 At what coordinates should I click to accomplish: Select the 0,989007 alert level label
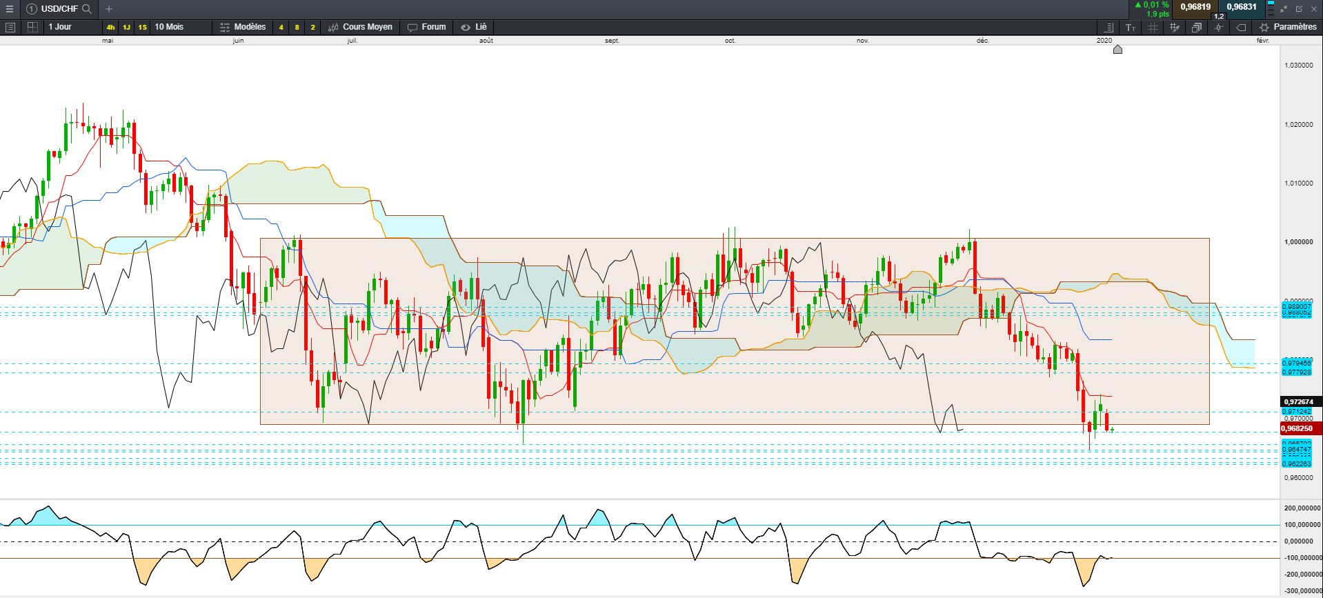pos(1297,306)
